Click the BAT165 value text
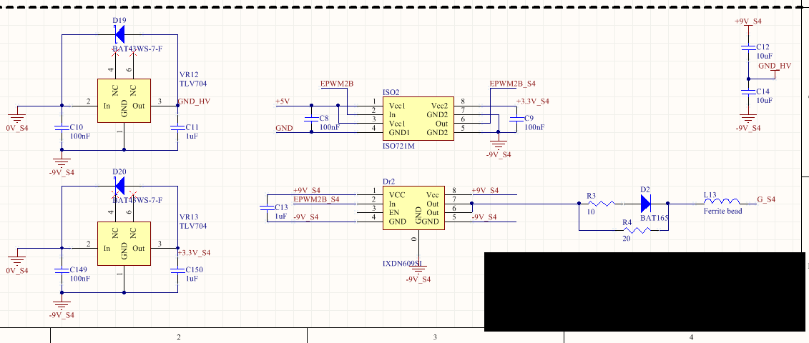 (x=654, y=219)
